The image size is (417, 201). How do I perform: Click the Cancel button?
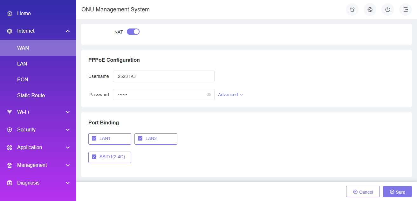pos(363,192)
